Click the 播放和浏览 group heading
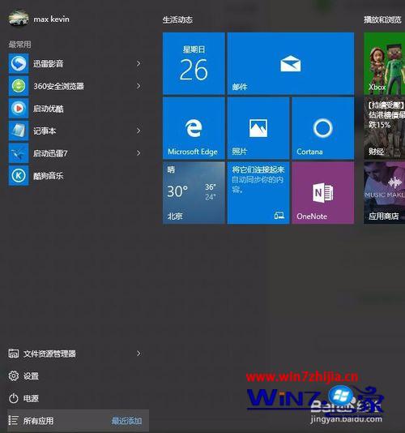This screenshot has width=405, height=433. (382, 19)
